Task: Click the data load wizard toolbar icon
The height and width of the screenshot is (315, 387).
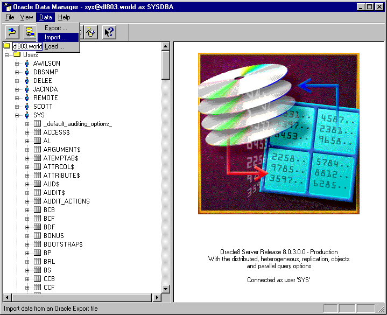Action: tap(91, 32)
